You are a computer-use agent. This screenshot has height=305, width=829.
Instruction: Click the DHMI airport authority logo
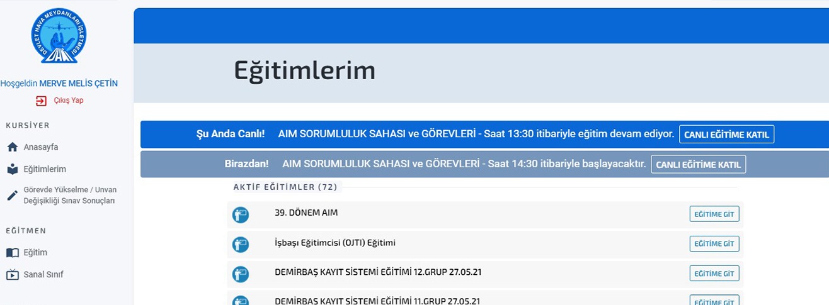tap(59, 36)
